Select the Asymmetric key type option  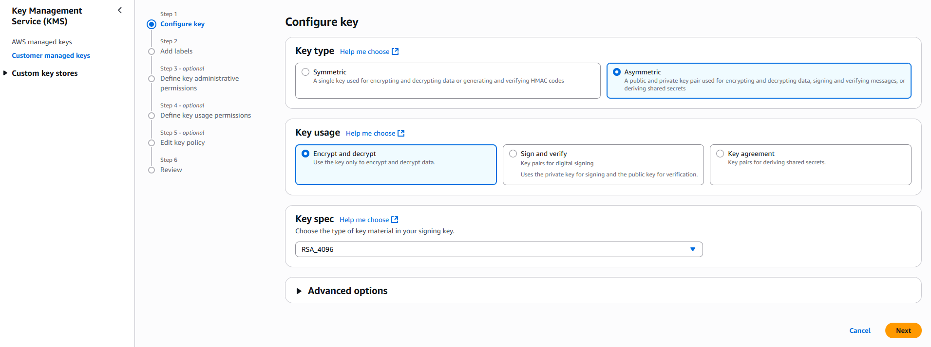tap(617, 72)
